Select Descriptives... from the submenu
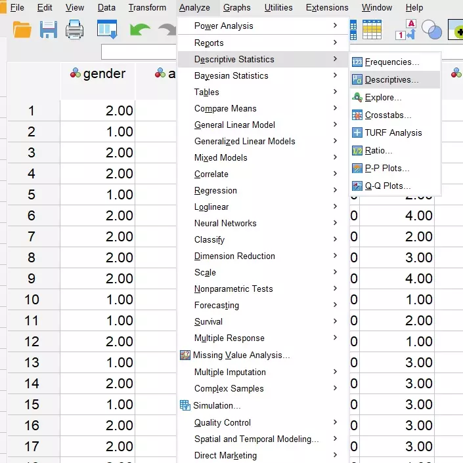 point(395,80)
